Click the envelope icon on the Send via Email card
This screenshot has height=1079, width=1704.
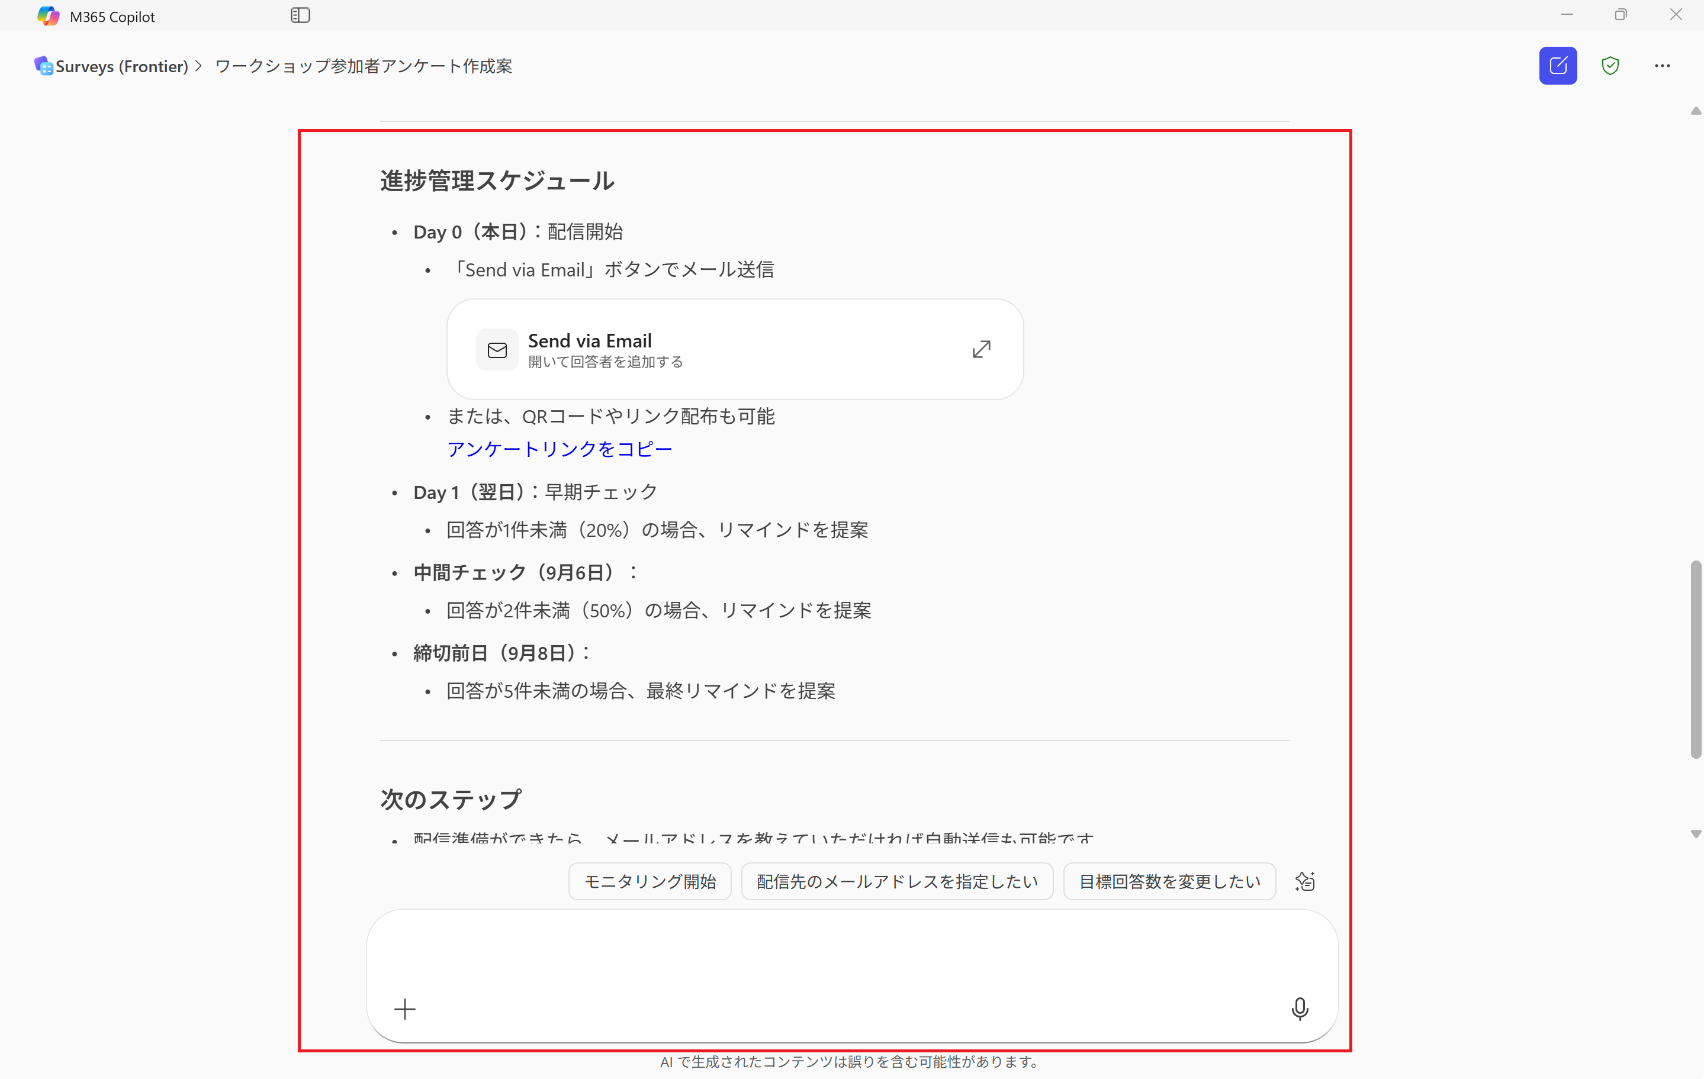pos(497,350)
